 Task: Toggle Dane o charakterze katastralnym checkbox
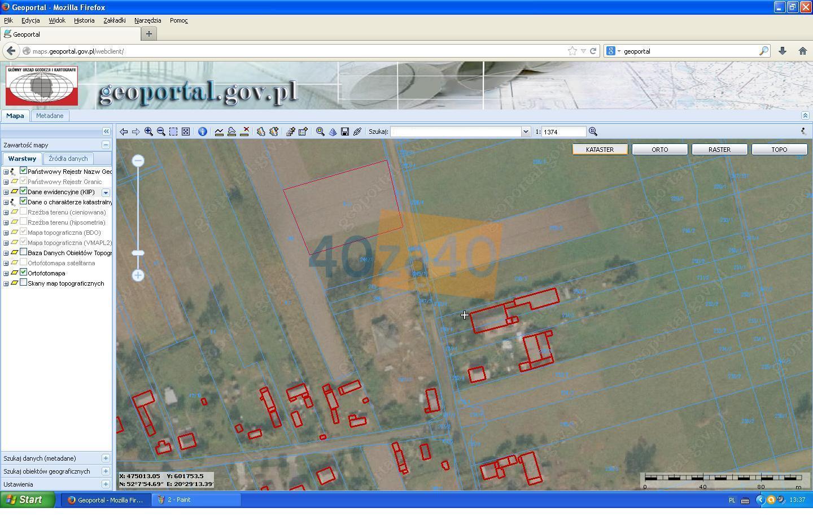pyautogui.click(x=24, y=201)
